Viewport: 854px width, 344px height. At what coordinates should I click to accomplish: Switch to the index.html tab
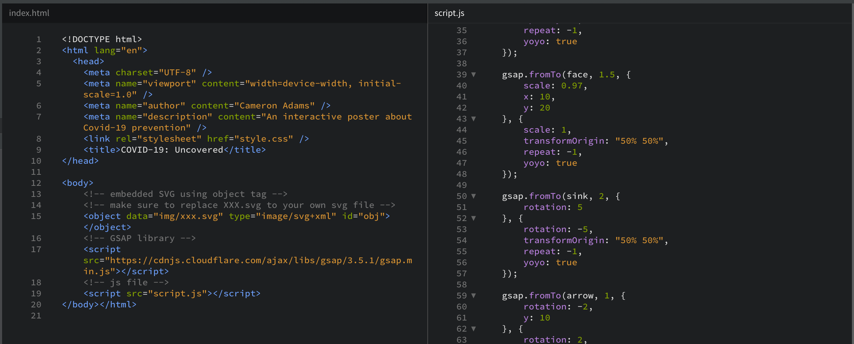pos(29,13)
